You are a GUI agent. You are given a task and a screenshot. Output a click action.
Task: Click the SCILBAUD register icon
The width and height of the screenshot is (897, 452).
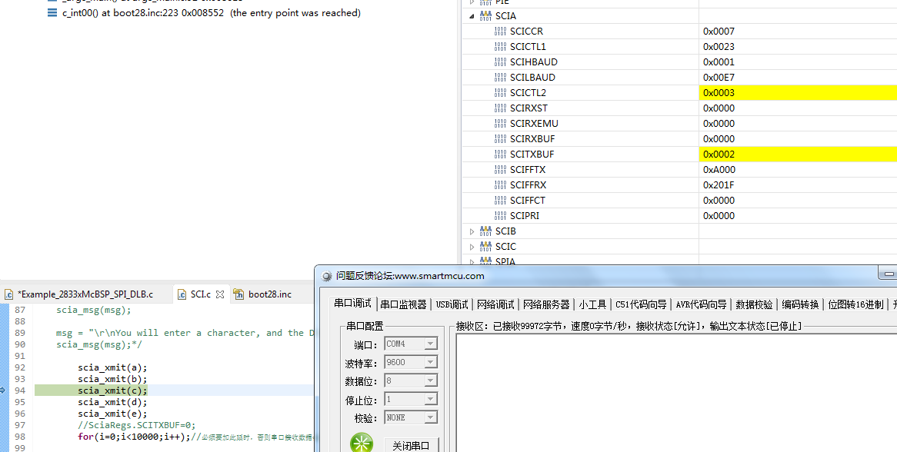tap(500, 78)
